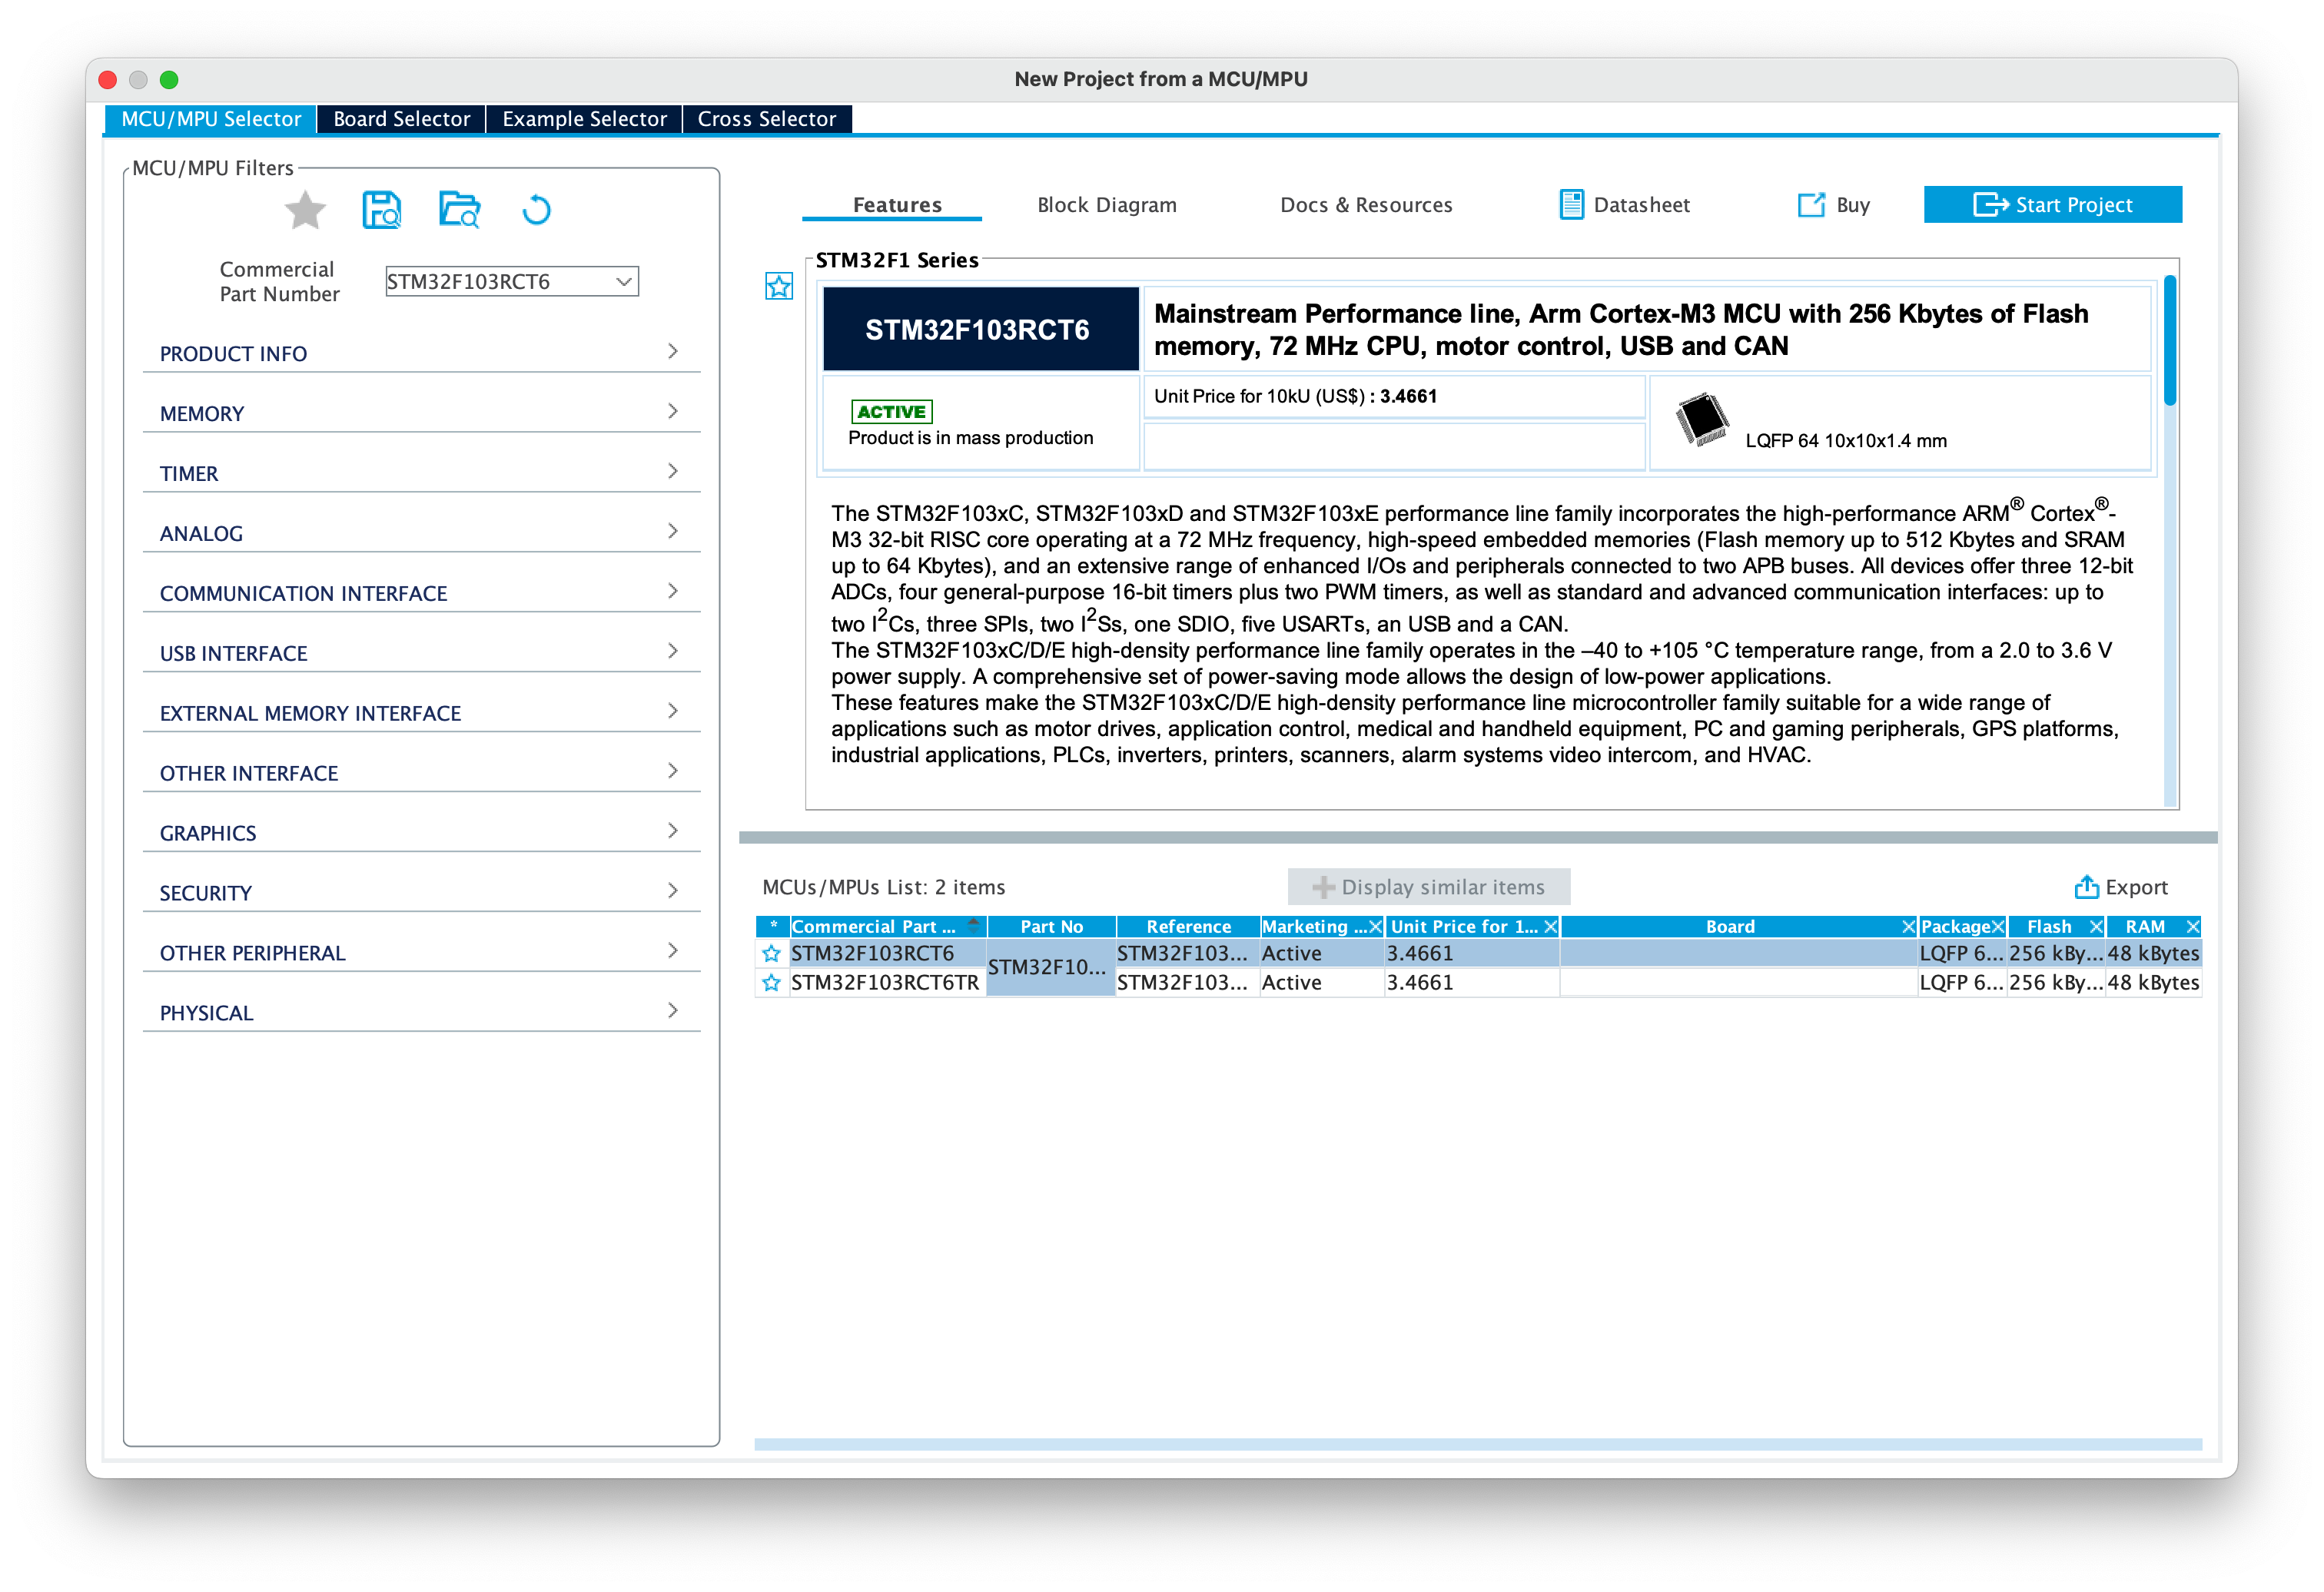2324x1592 pixels.
Task: Expand the USB INTERFACE filter
Action: tap(421, 653)
